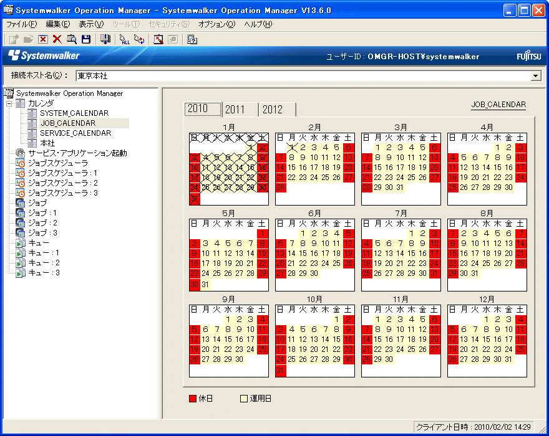Click the Systemwalker Operation Manager root tree icon
The image size is (549, 436).
tap(9, 93)
